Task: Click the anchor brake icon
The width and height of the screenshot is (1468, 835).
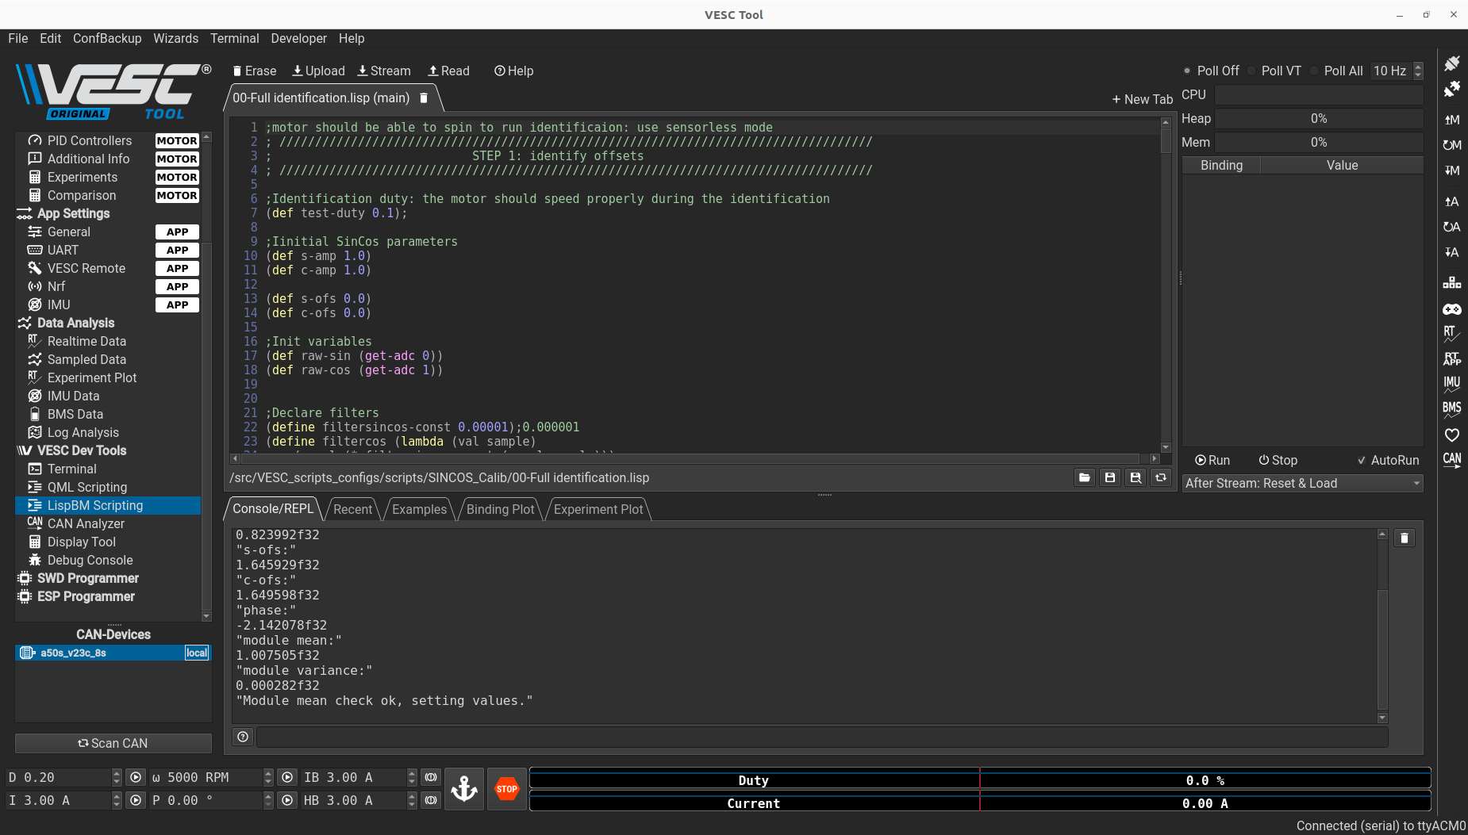Action: tap(464, 789)
